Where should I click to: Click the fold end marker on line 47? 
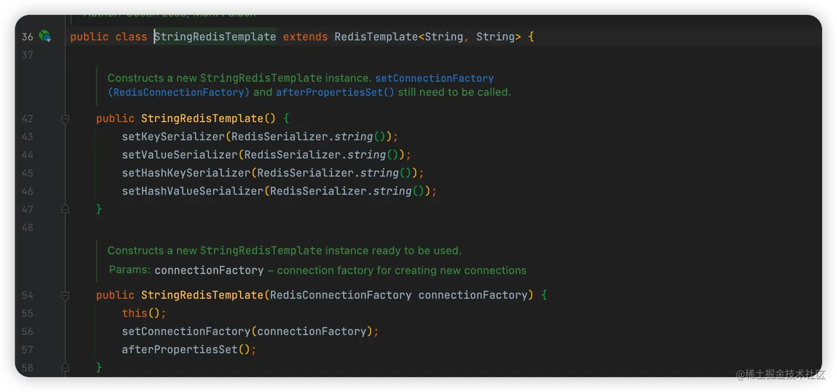[65, 209]
